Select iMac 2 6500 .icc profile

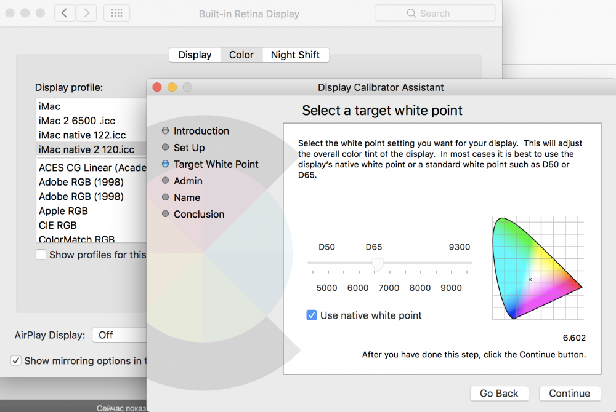tap(91, 121)
